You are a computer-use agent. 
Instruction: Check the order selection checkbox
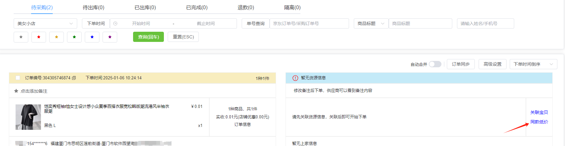[x=18, y=78]
